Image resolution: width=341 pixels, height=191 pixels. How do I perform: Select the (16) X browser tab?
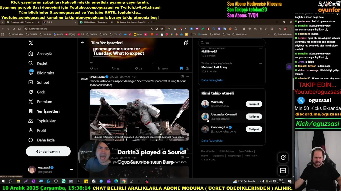pos(59,22)
